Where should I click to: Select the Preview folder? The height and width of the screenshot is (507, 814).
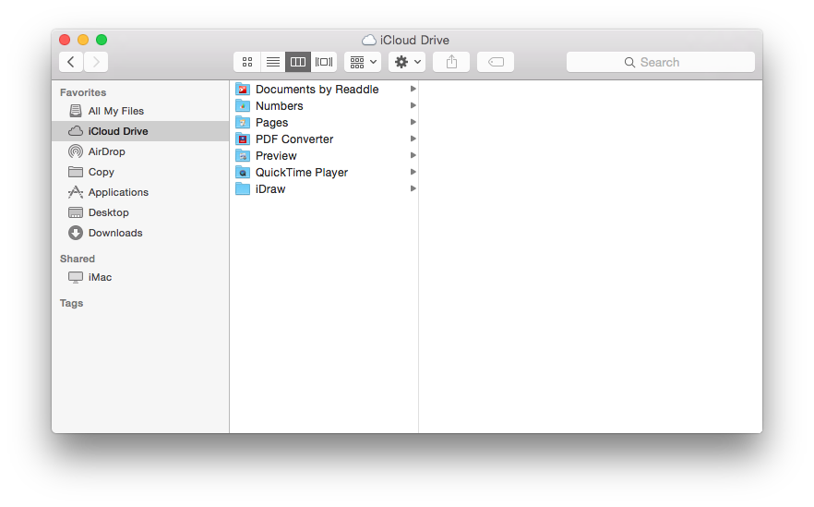[x=324, y=155]
